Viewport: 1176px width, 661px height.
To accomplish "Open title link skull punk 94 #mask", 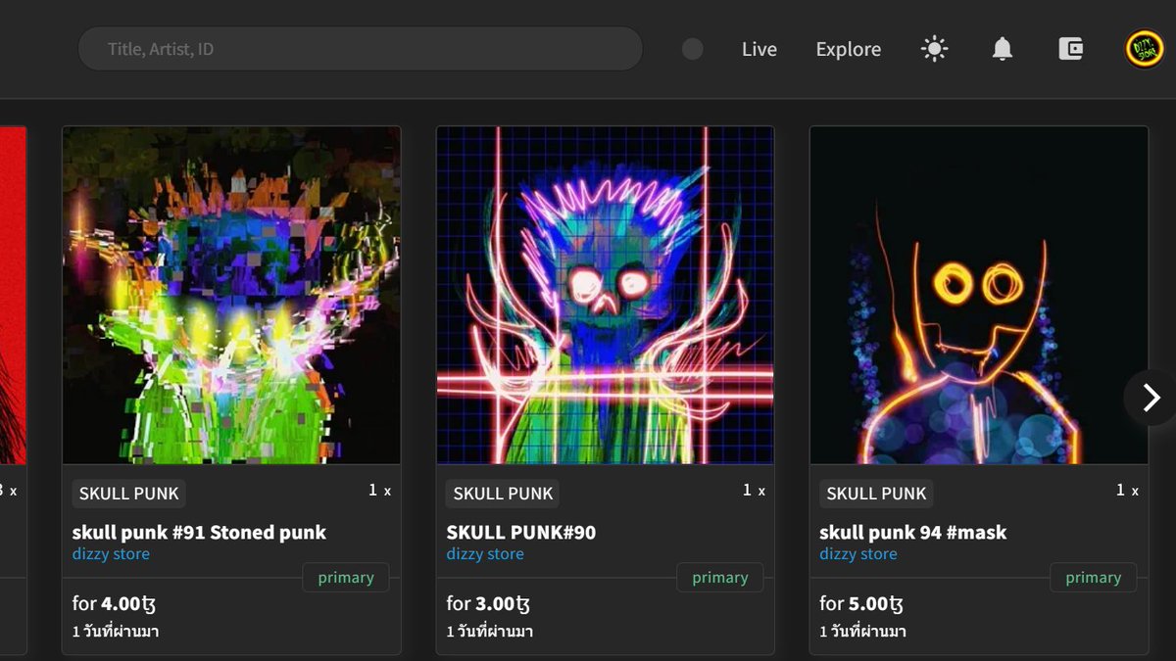I will [x=913, y=532].
